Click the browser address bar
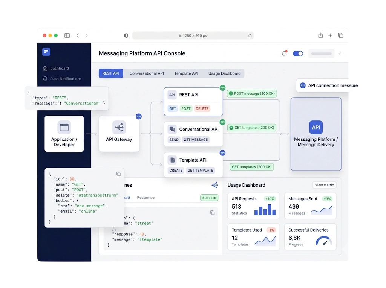 [x=193, y=35]
